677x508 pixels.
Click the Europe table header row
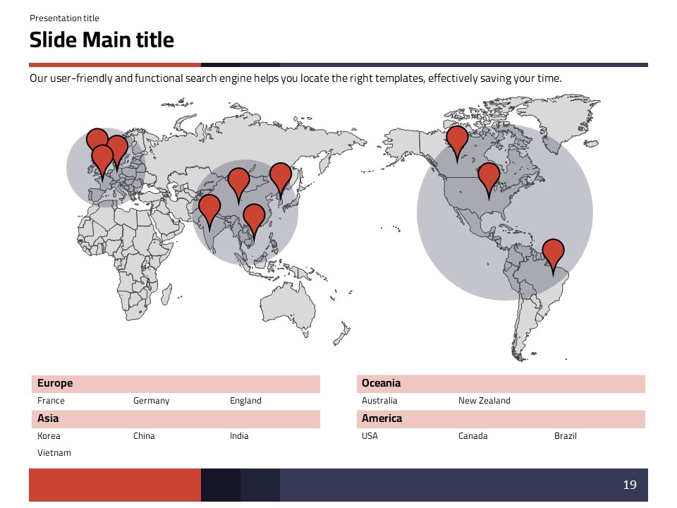pos(176,384)
